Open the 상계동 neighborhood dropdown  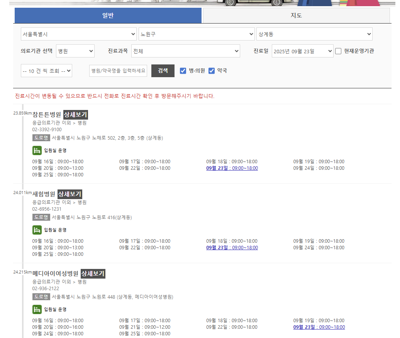point(314,34)
